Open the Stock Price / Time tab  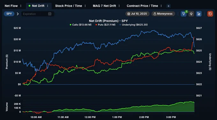point(69,6)
